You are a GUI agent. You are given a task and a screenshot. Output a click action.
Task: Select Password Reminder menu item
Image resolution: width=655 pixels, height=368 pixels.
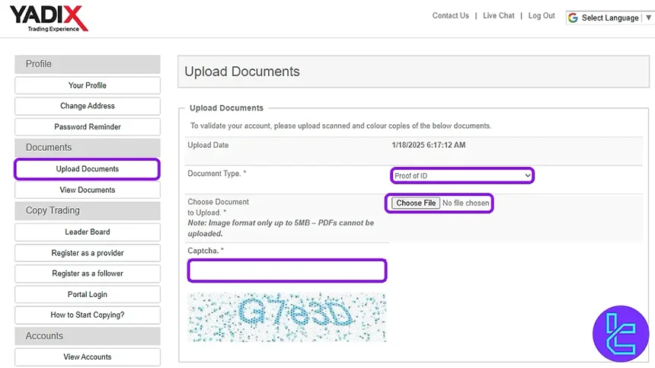click(x=88, y=127)
